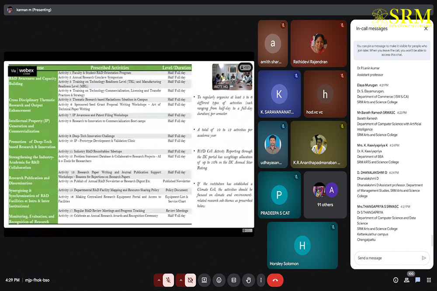Show the people participants list
The width and height of the screenshot is (437, 291).
407,280
